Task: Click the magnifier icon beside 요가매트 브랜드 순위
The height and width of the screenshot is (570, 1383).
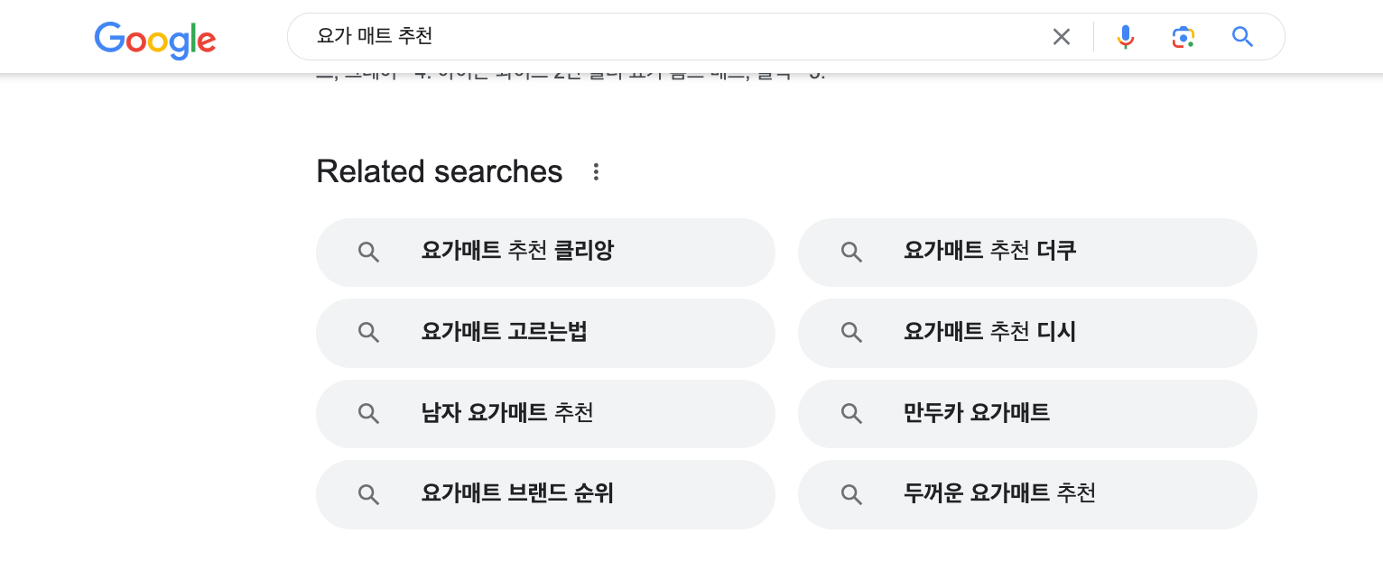Action: pyautogui.click(x=369, y=494)
